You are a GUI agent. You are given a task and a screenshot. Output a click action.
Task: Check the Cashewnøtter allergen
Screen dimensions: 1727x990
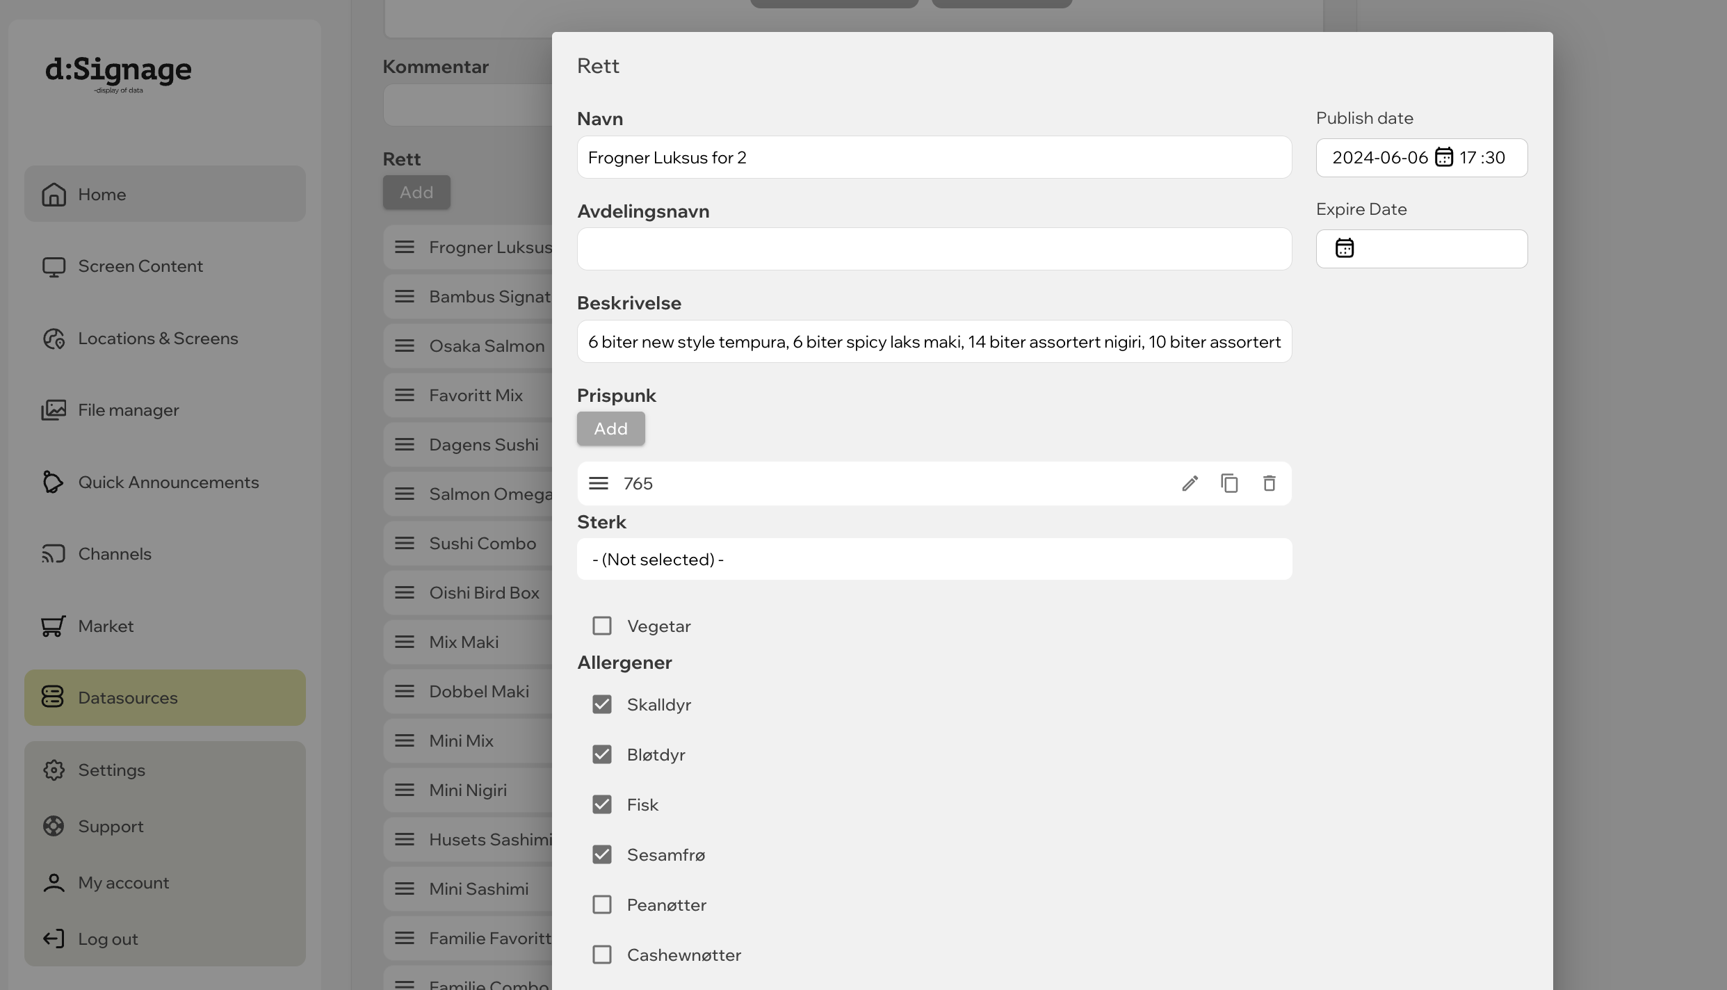coord(602,955)
